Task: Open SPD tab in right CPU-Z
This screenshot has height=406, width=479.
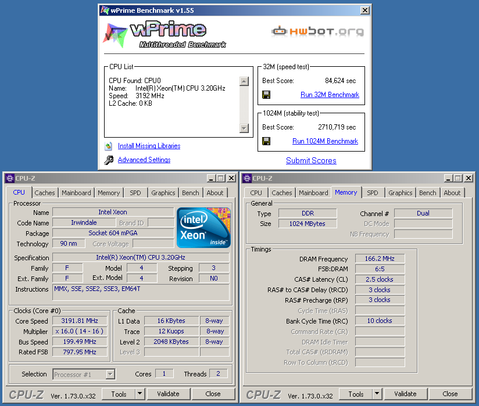Action: pyautogui.click(x=373, y=193)
